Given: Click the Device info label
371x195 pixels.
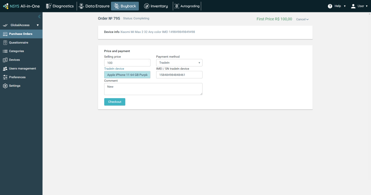Looking at the screenshot, I should 112,32.
